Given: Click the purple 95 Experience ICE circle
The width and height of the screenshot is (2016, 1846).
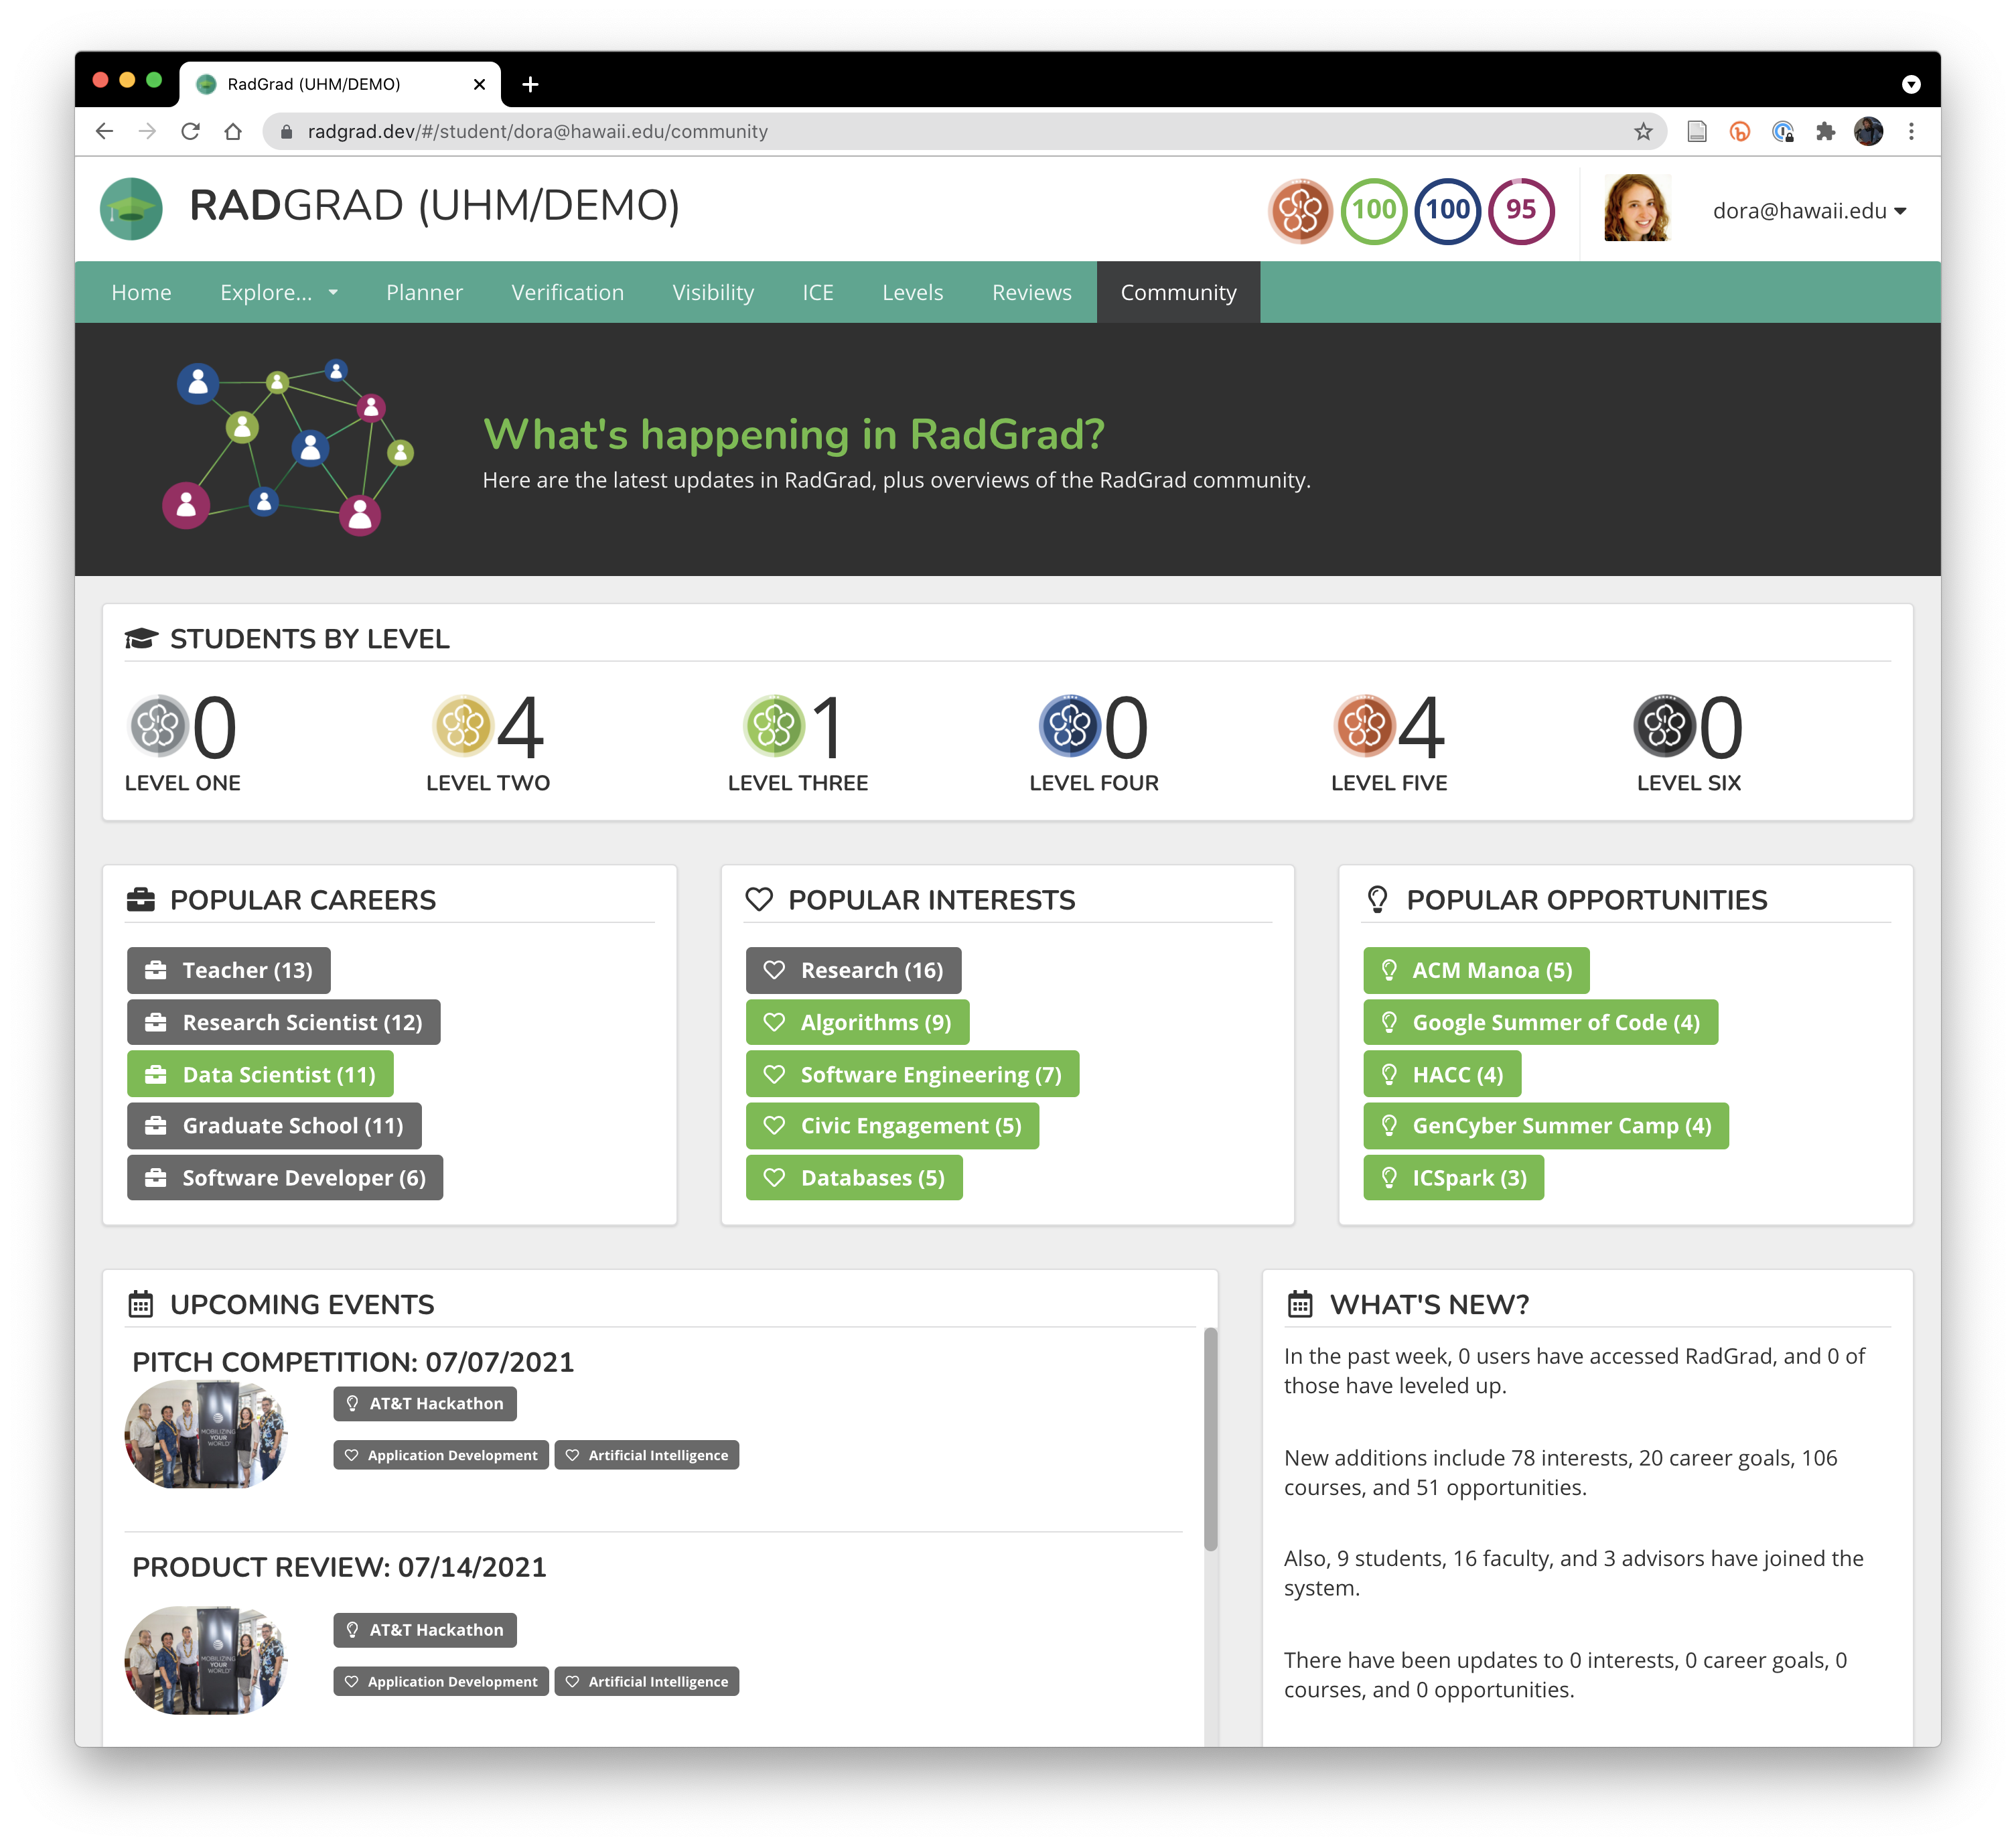Looking at the screenshot, I should point(1521,210).
